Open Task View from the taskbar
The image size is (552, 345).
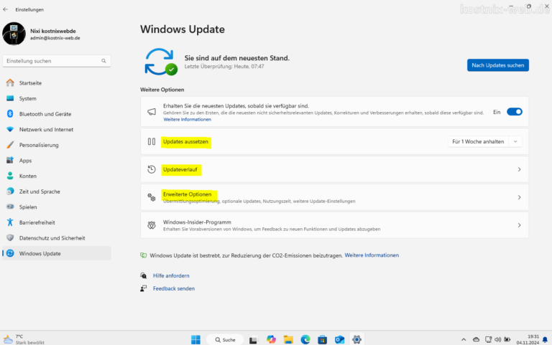[x=253, y=340]
